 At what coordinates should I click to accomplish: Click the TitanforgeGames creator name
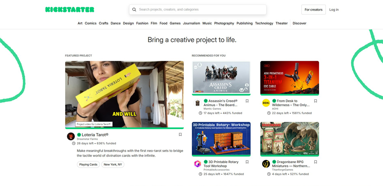tap(283, 170)
